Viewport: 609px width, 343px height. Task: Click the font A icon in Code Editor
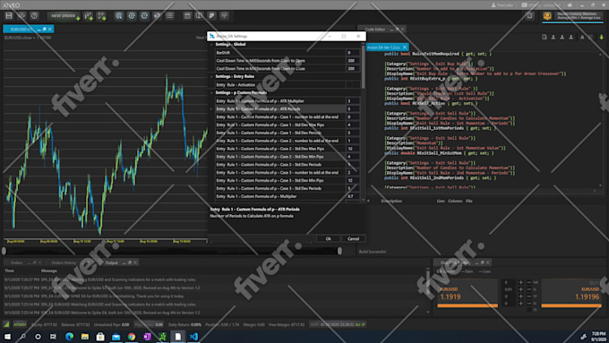point(582,38)
